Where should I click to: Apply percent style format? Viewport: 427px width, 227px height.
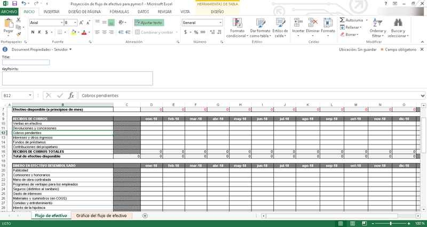196,33
